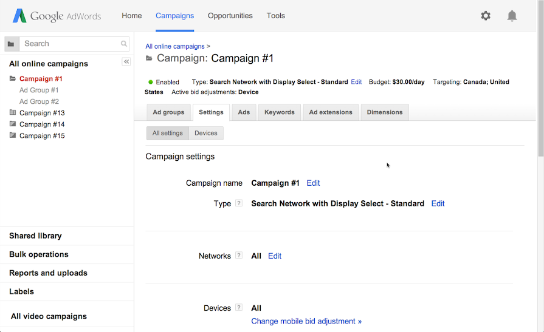This screenshot has height=332, width=544.
Task: Click the page vertical scrollbar
Action: 540,91
